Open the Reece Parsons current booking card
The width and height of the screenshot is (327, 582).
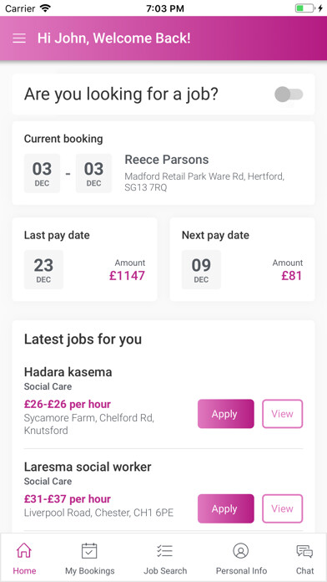[163, 163]
